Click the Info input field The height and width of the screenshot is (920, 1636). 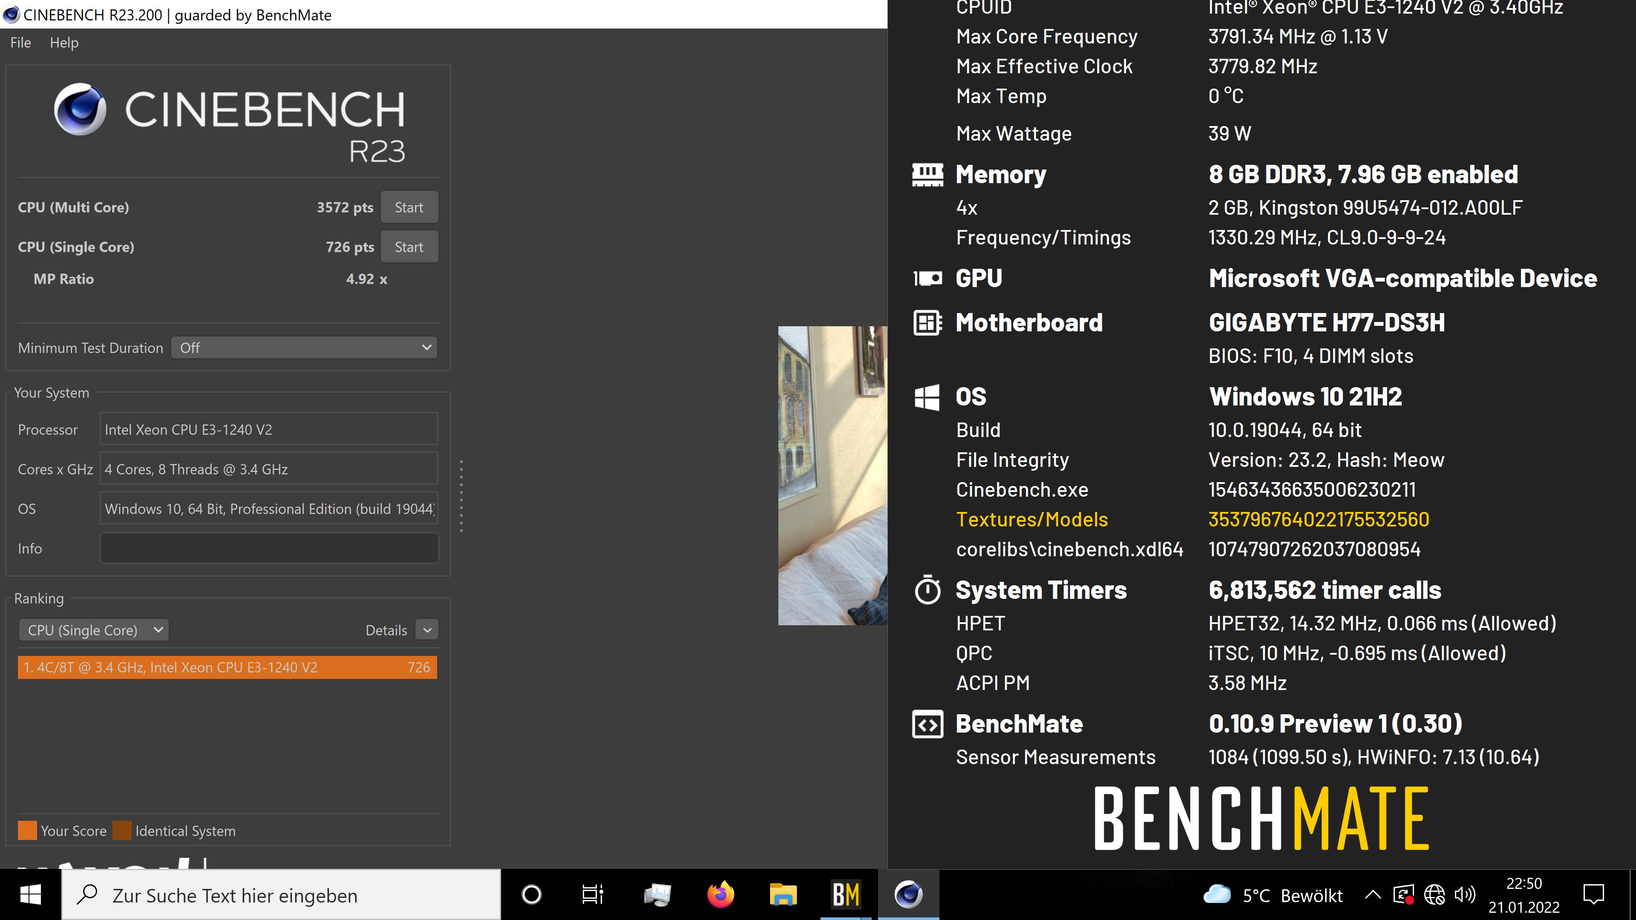[269, 548]
